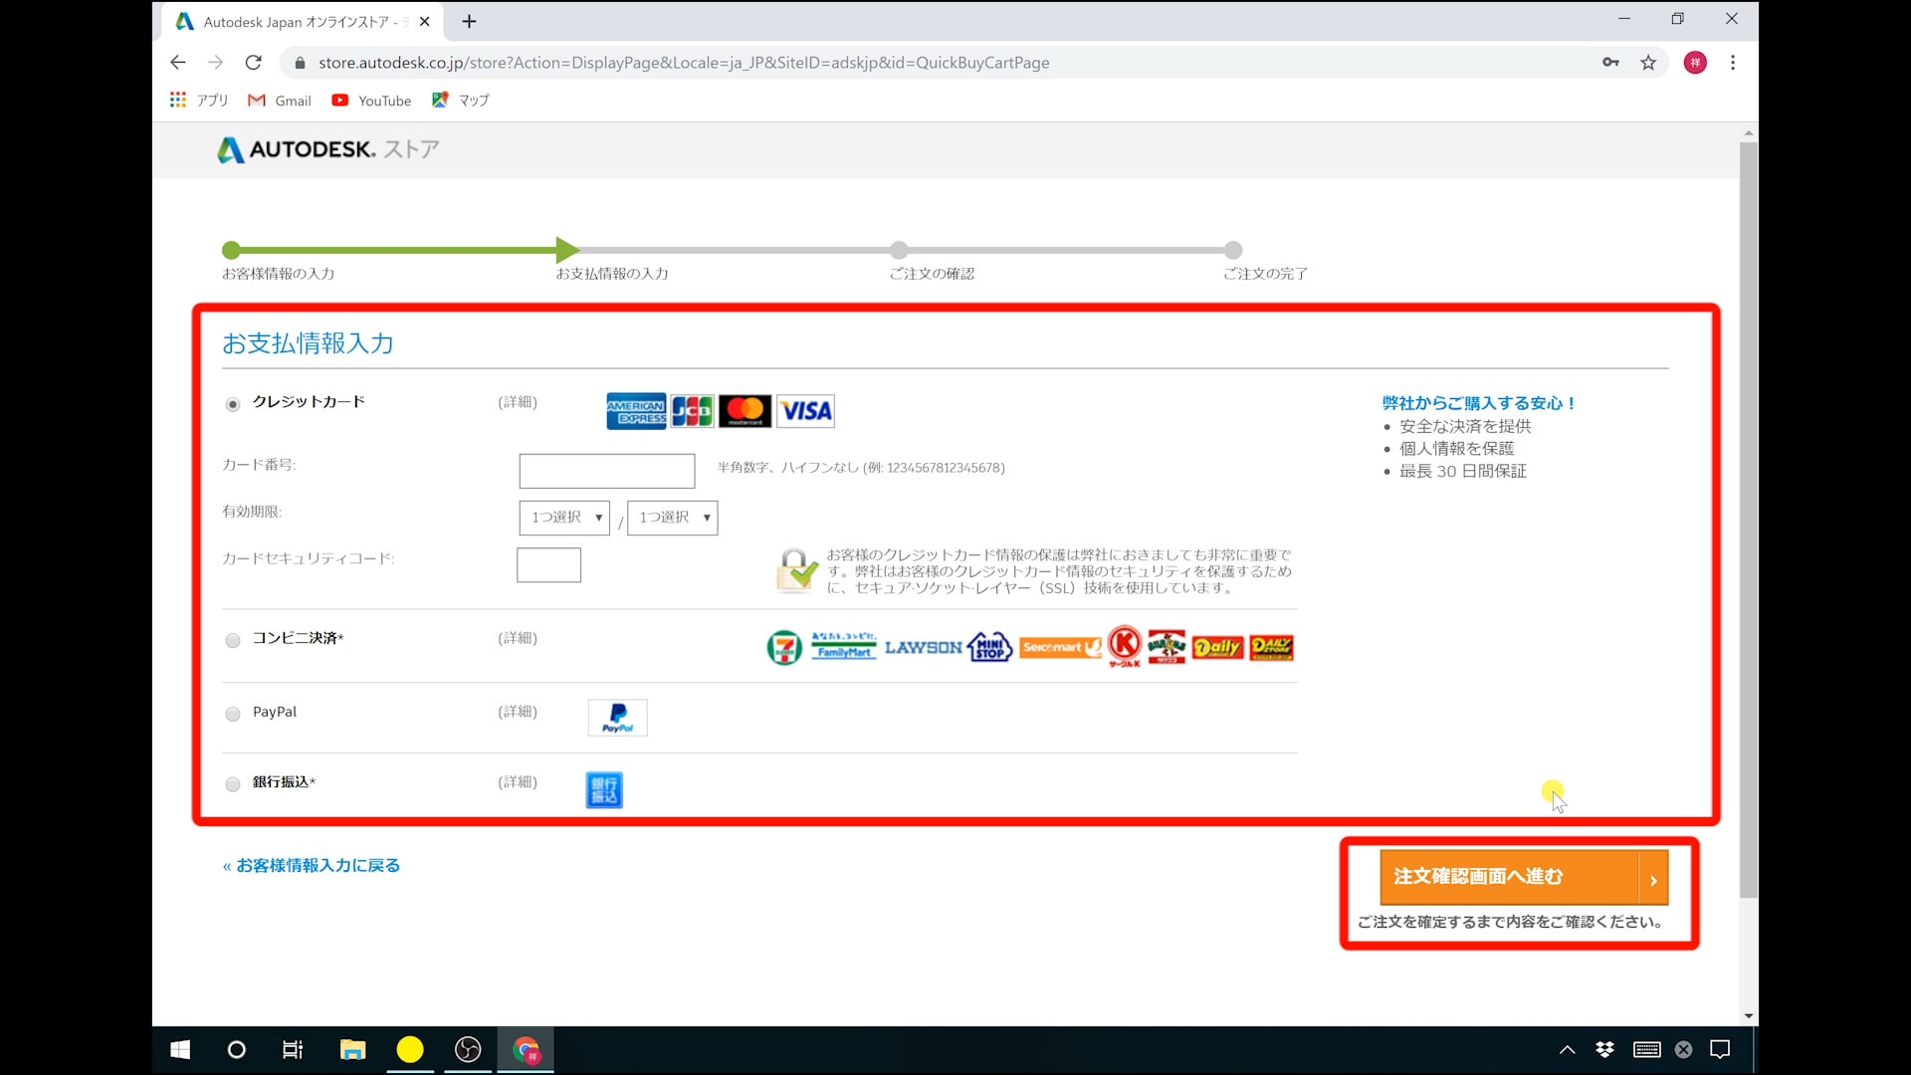Open the saved passwords key icon
Viewport: 1911px width, 1075px height.
click(x=1610, y=63)
